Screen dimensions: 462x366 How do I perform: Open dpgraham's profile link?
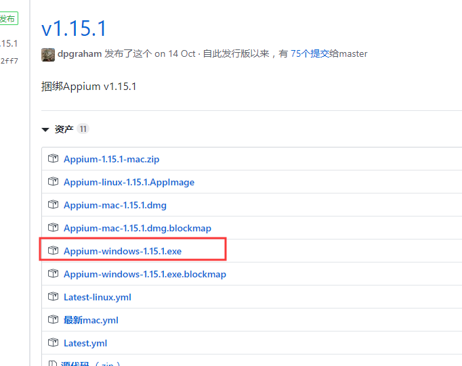pyautogui.click(x=79, y=54)
